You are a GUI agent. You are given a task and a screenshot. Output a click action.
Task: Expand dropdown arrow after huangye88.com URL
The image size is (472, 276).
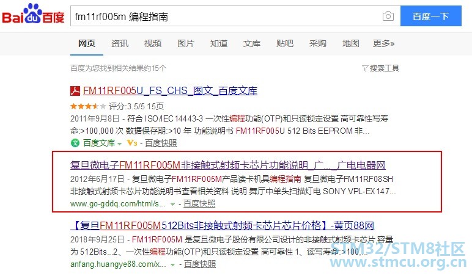click(x=173, y=265)
